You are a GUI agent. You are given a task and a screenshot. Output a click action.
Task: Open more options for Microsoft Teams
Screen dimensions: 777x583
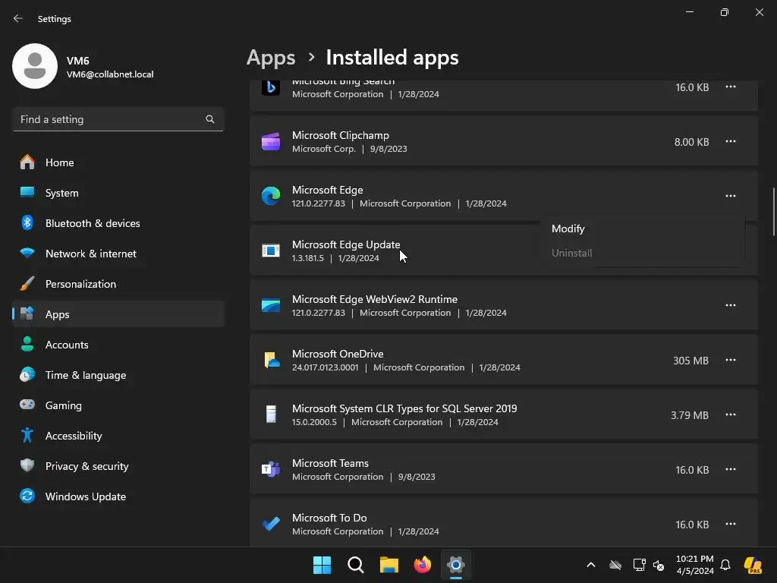tap(730, 469)
